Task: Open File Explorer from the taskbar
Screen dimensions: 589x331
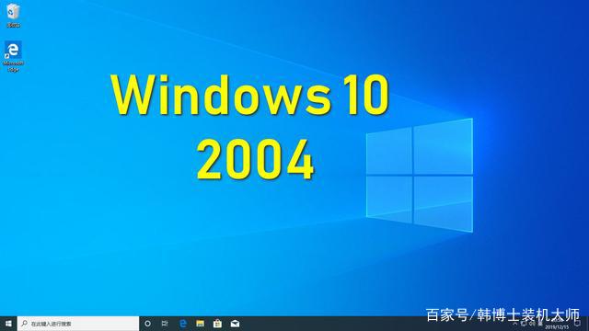Action: pyautogui.click(x=201, y=324)
